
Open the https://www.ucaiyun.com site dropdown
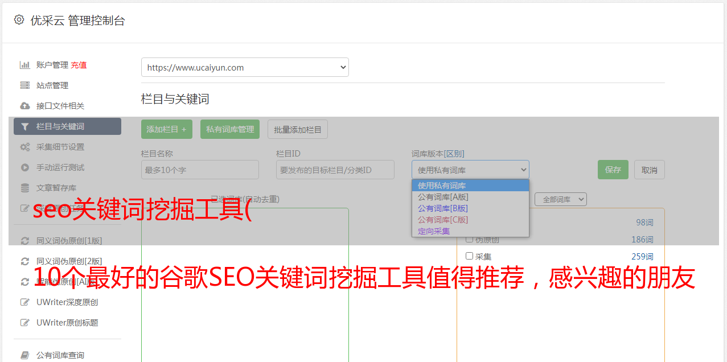[245, 67]
